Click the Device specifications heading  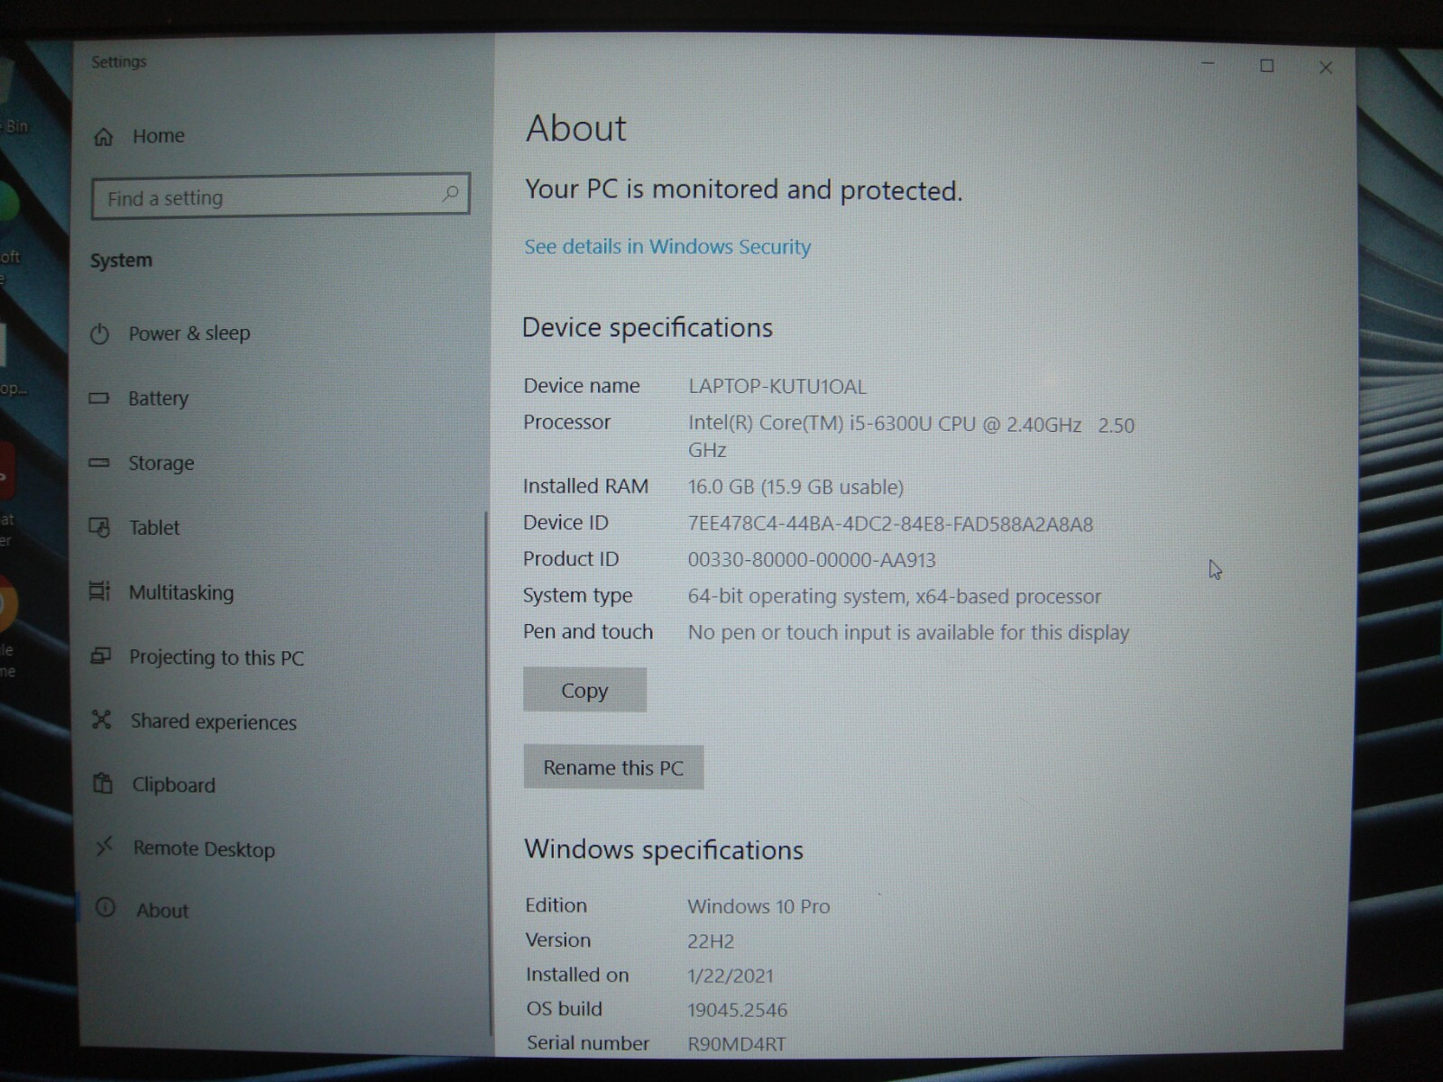(x=648, y=327)
